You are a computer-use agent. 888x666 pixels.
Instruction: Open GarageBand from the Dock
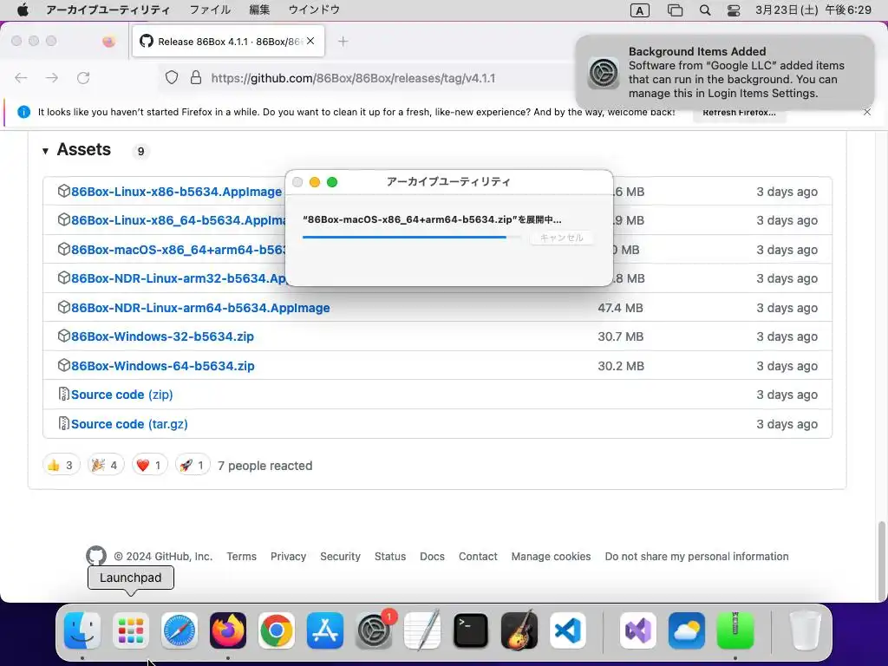tap(519, 630)
